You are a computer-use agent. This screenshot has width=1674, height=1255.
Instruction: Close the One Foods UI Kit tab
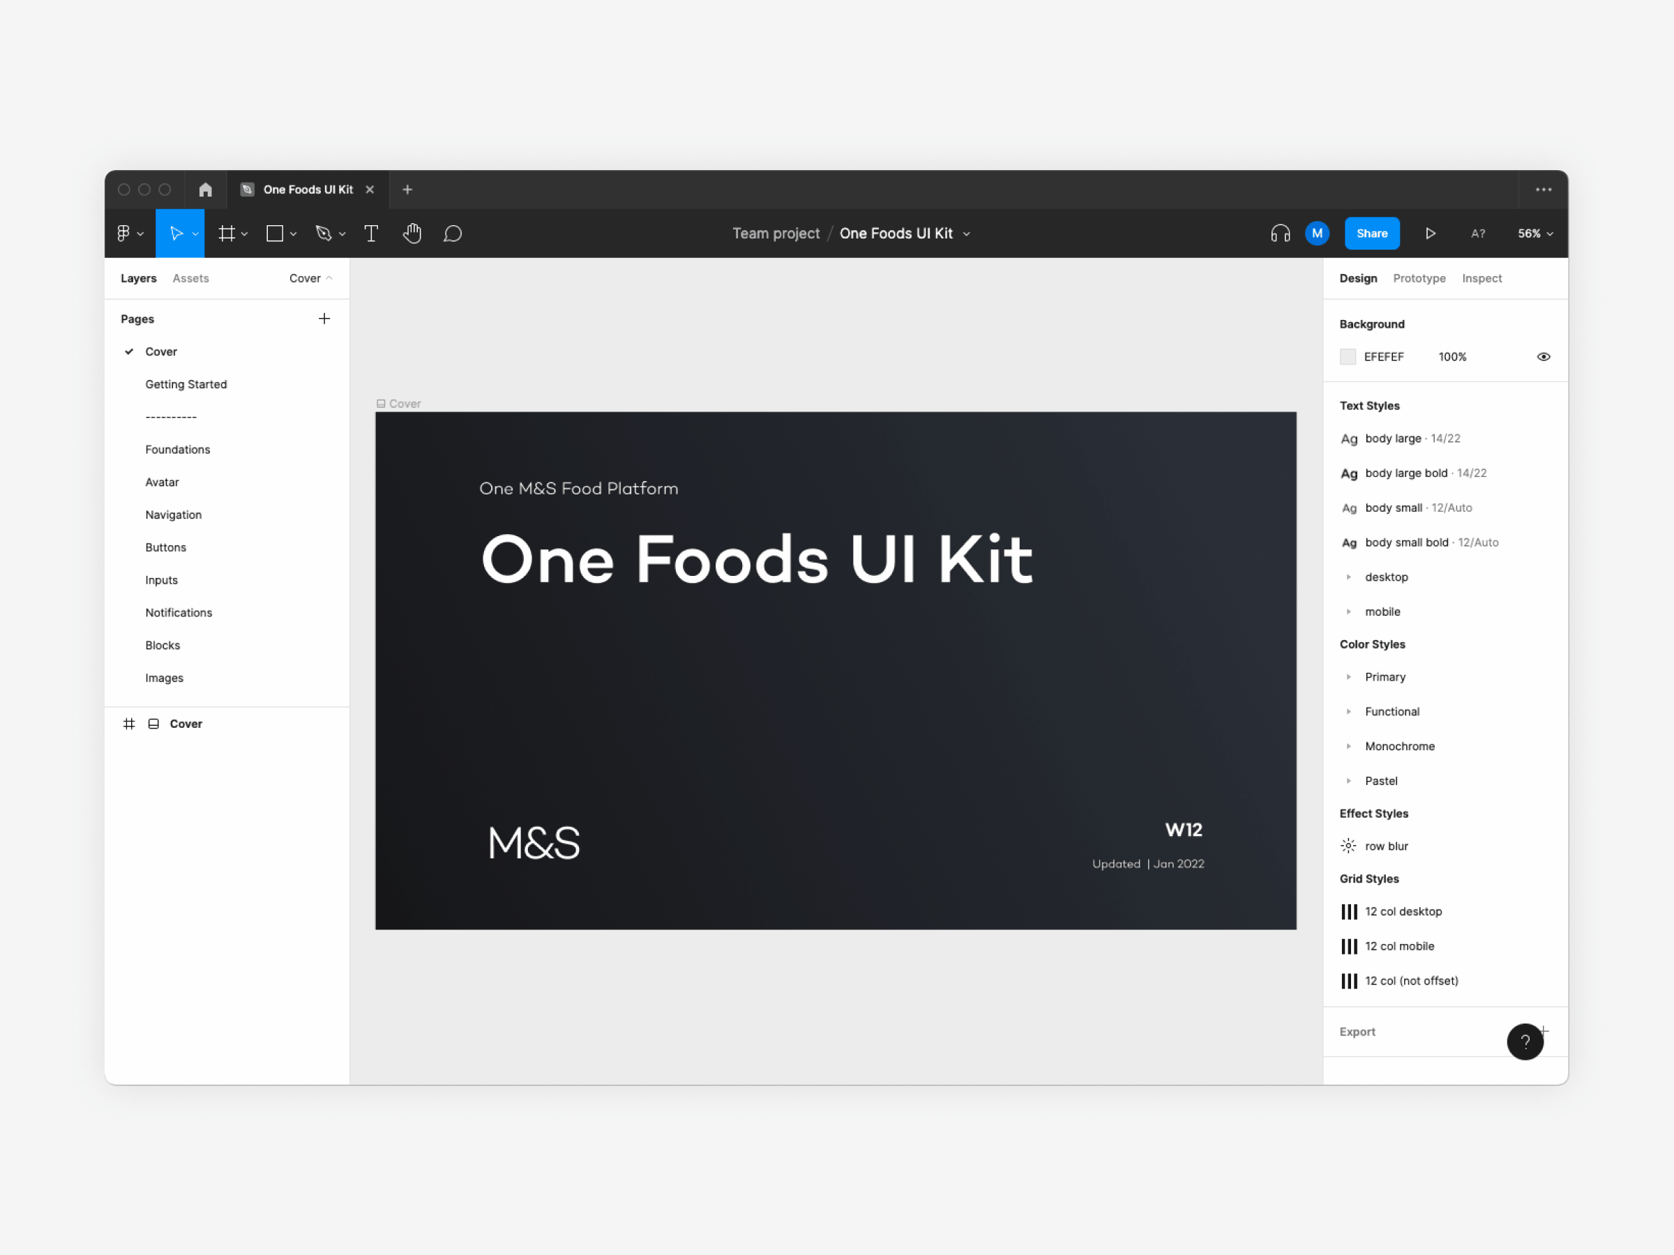pos(370,189)
